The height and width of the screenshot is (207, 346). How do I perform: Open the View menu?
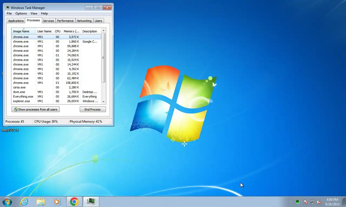tap(34, 13)
